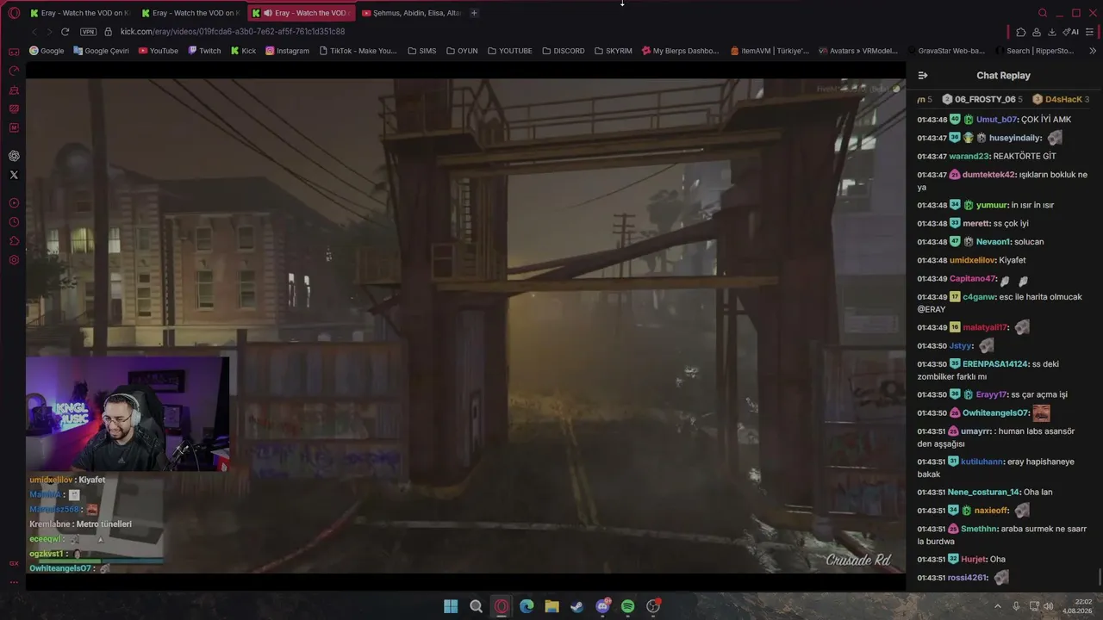Open the browser profile account icon
The image size is (1103, 620).
(x=1037, y=32)
